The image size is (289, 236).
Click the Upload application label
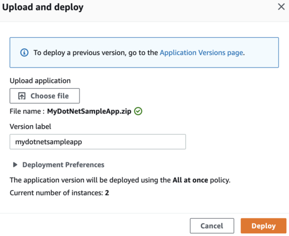tap(40, 81)
